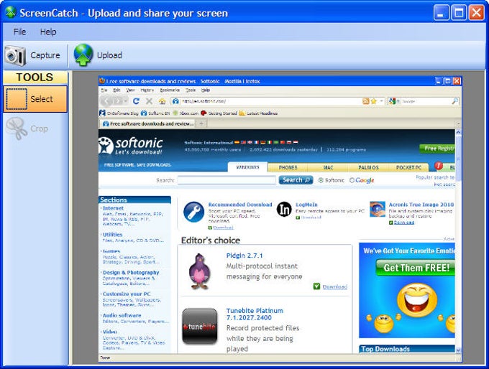Image resolution: width=489 pixels, height=369 pixels.
Task: Click the Firefox reload icon in the captured image
Action: [x=136, y=101]
